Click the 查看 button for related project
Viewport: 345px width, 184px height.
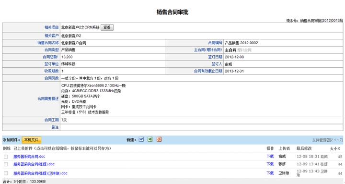tap(107, 27)
